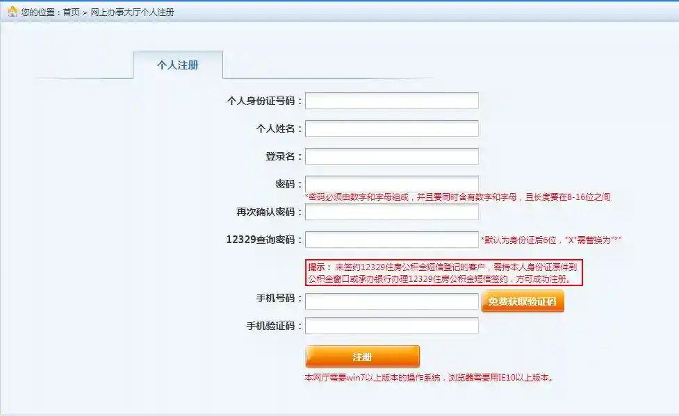Image resolution: width=679 pixels, height=416 pixels.
Task: Focus the 密码 input field
Action: pos(392,183)
